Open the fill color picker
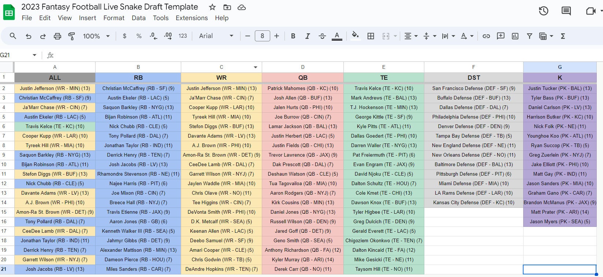Screen dimensions: 603x277 (x=355, y=35)
